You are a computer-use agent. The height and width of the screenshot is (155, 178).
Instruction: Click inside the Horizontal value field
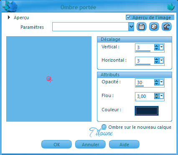coord(145,61)
